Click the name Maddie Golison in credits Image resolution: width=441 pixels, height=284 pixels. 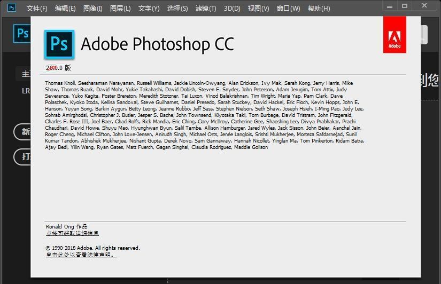(x=251, y=147)
